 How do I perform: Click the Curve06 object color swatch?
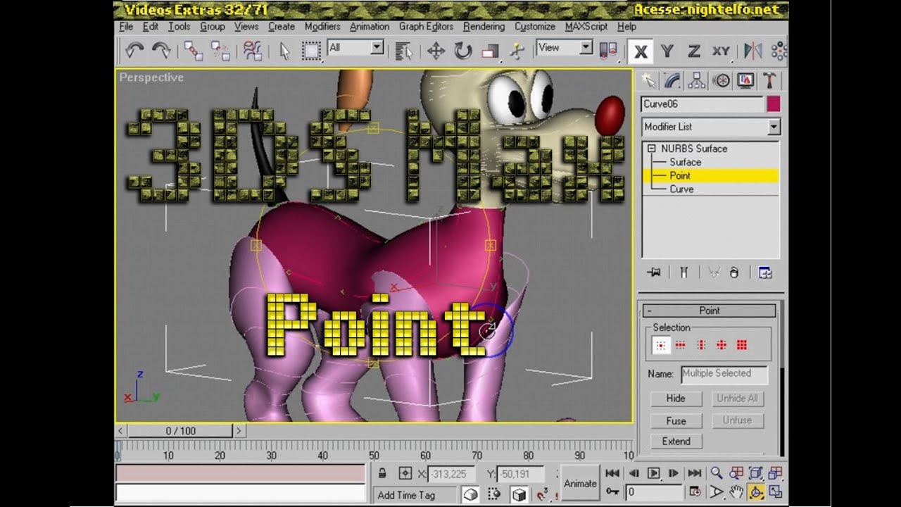(774, 104)
